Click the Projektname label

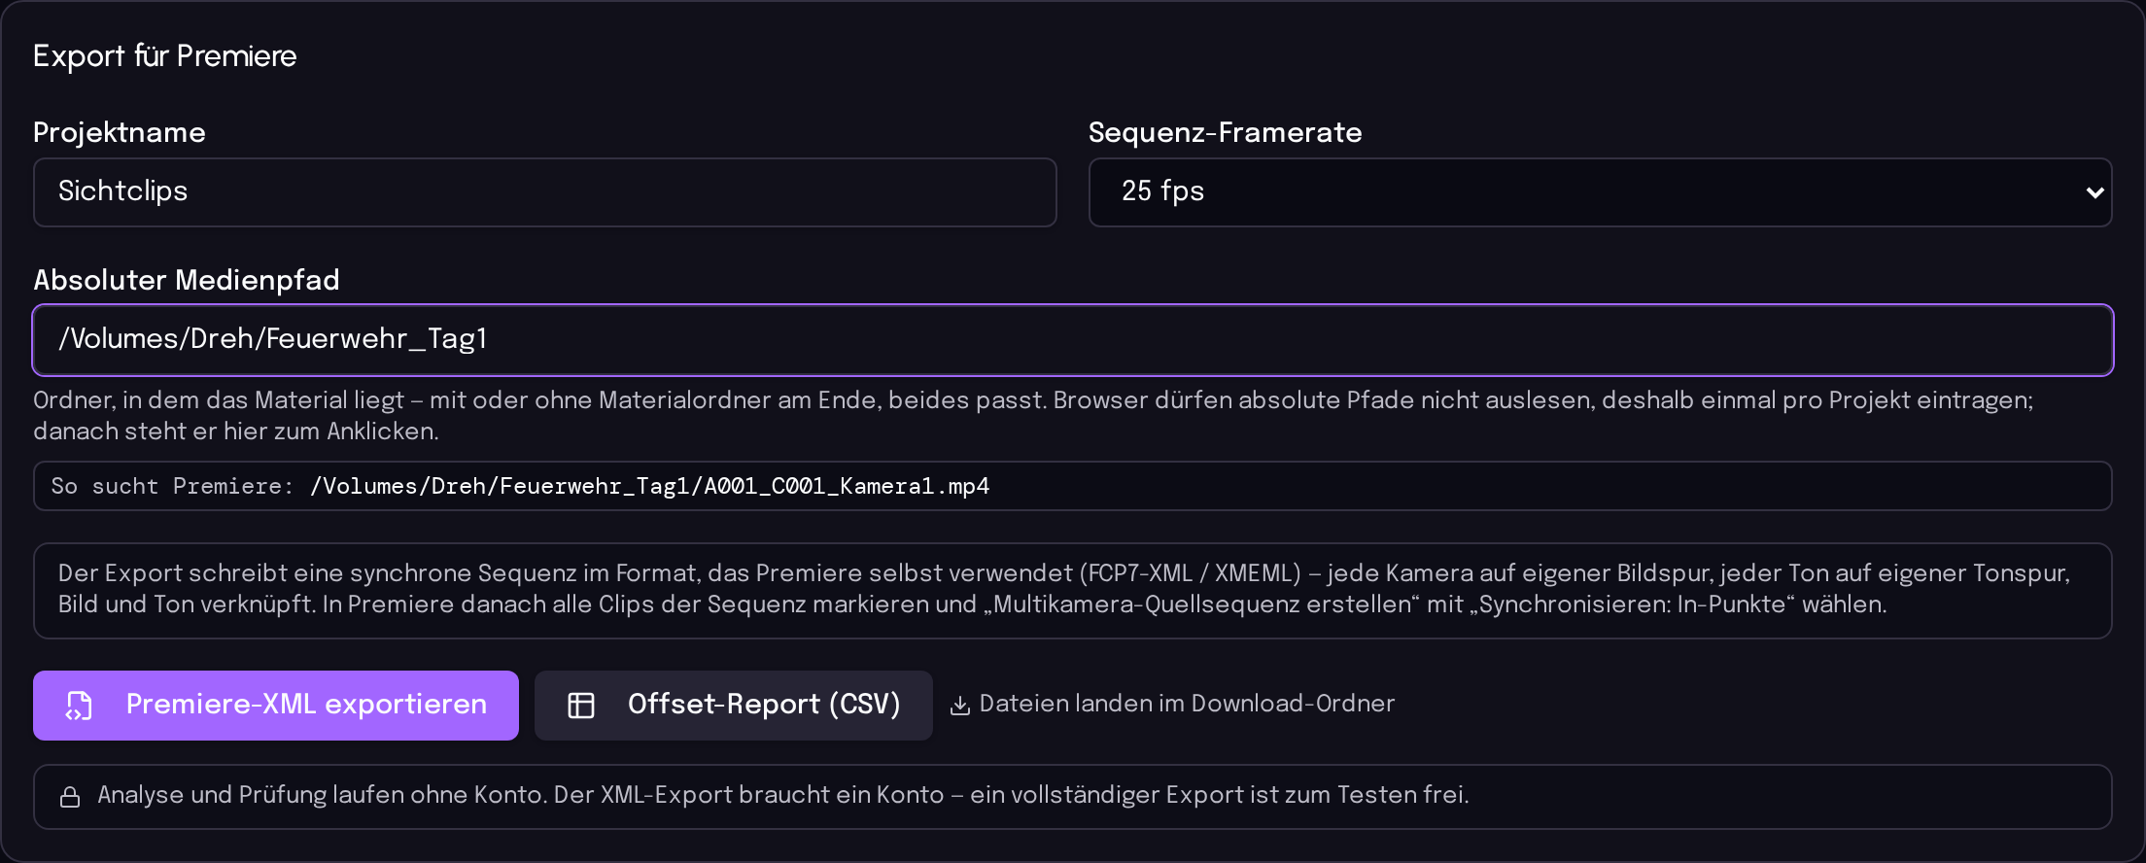pyautogui.click(x=120, y=133)
